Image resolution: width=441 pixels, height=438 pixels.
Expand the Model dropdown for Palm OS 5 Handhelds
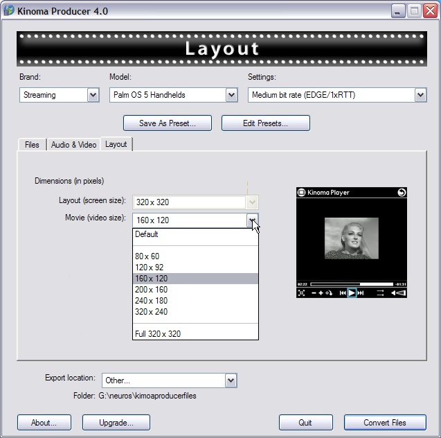point(231,95)
